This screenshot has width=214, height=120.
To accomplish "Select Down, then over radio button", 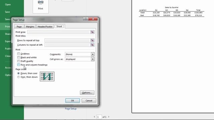I will [x=18, y=73].
